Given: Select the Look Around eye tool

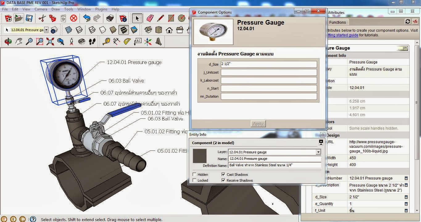Looking at the screenshot, I should click(x=82, y=41).
